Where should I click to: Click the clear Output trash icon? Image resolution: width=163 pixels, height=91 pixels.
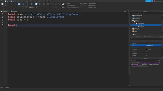pyautogui.click(x=159, y=60)
